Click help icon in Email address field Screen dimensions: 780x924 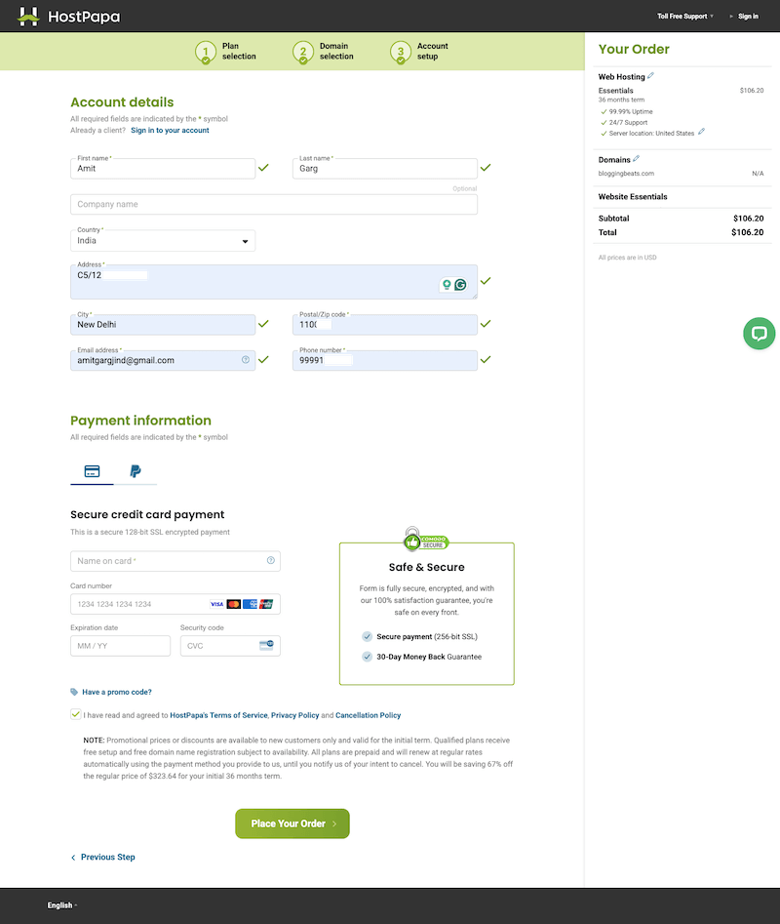point(245,360)
